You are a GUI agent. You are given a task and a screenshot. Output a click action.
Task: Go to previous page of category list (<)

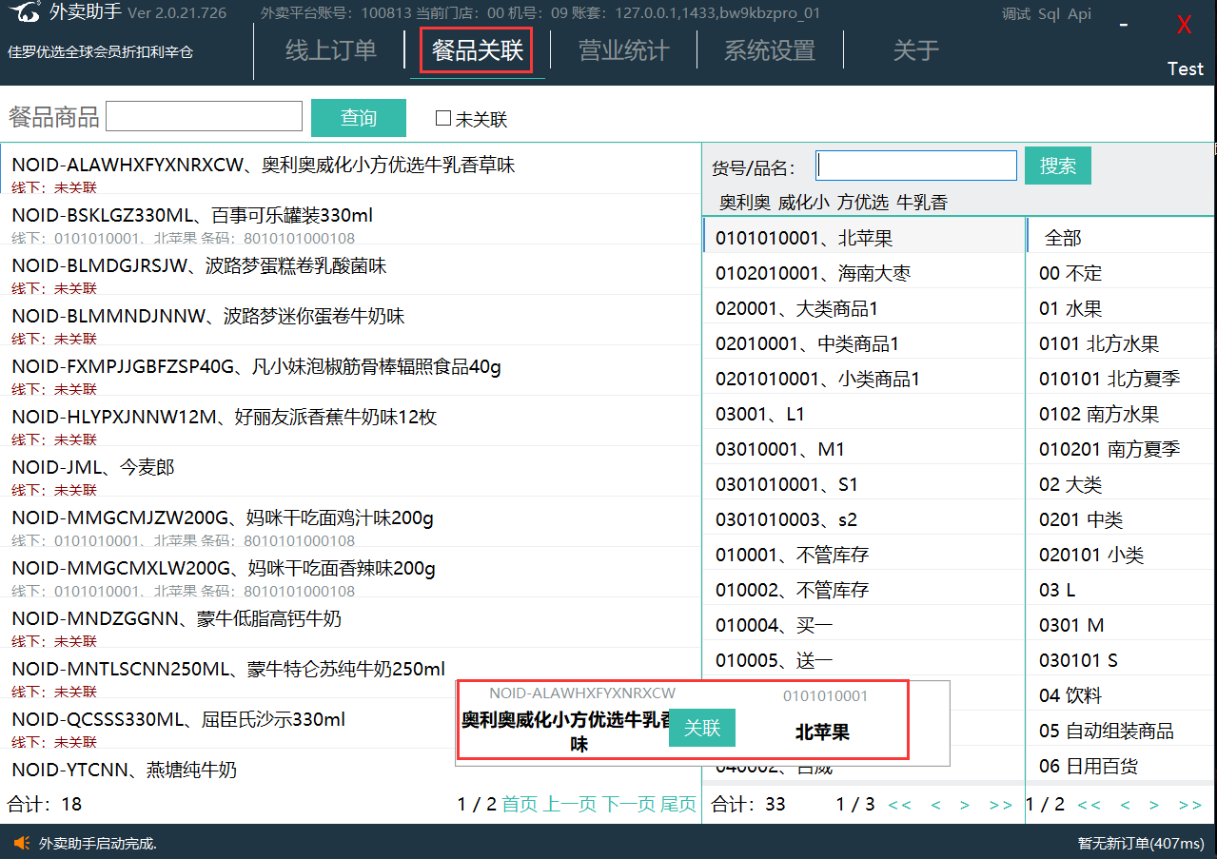tap(1126, 805)
